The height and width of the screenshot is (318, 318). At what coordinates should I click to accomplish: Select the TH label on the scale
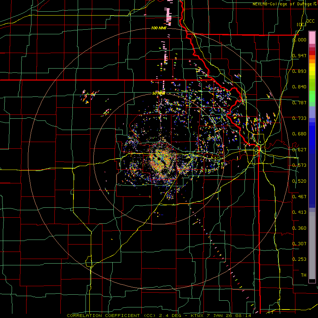point(304,275)
